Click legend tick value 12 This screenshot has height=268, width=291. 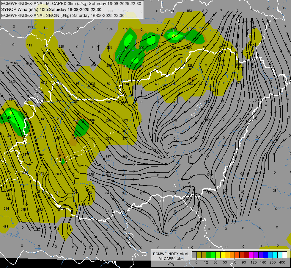206,262
